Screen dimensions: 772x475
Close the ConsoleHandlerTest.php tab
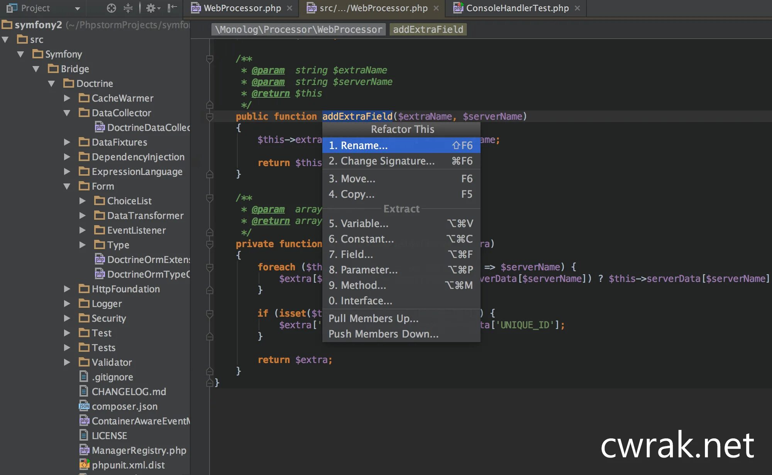[x=577, y=8]
